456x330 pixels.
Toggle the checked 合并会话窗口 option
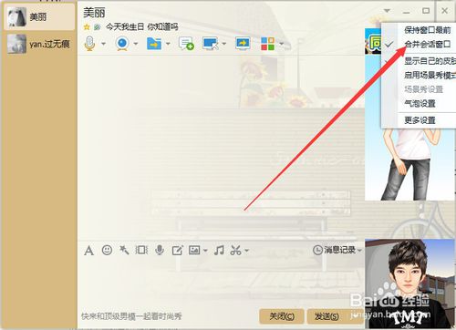tap(427, 45)
